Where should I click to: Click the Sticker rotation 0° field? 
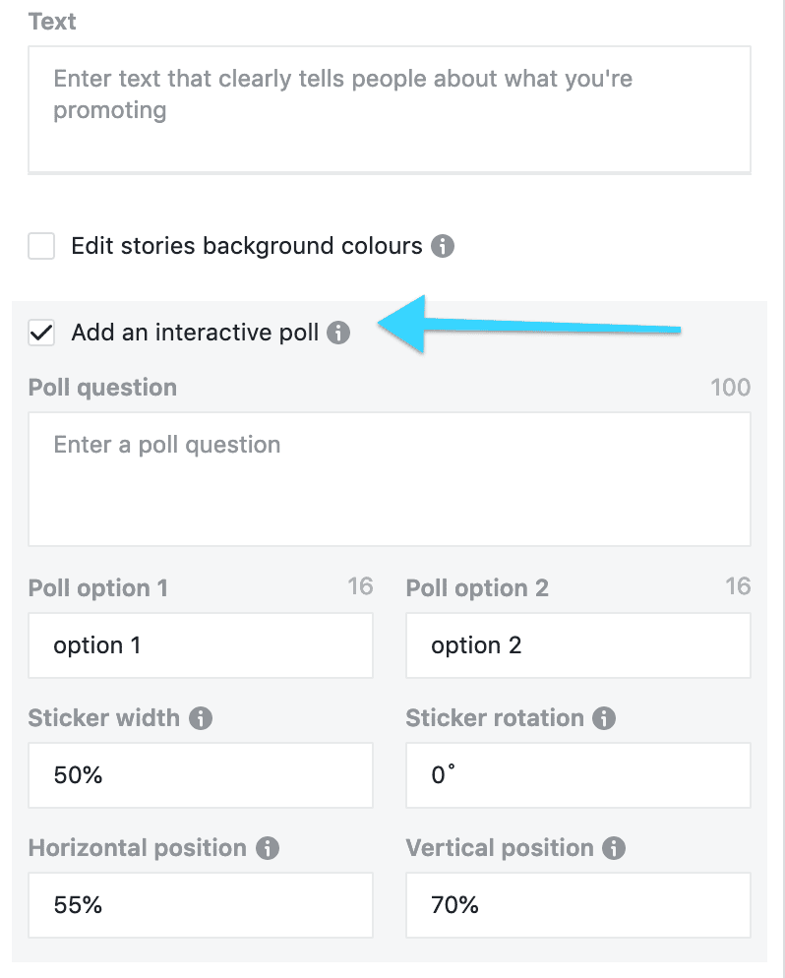coord(577,775)
